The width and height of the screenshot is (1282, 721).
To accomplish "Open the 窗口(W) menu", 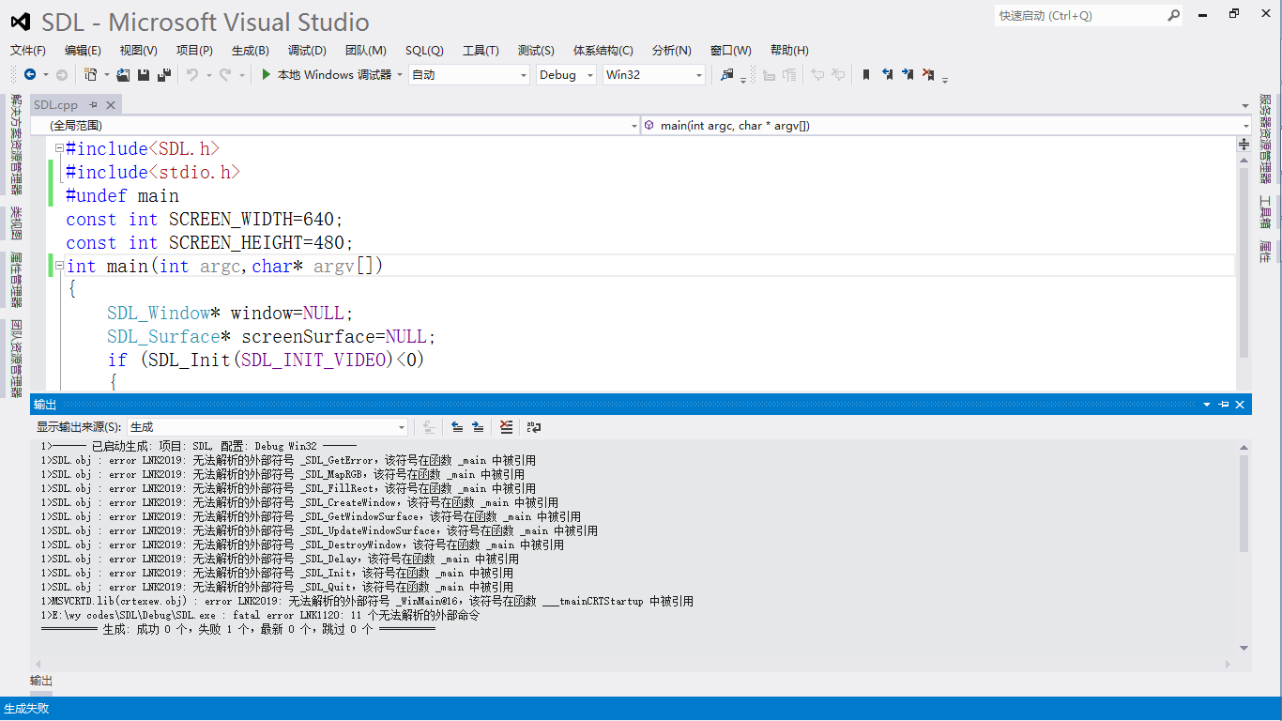I will pyautogui.click(x=730, y=50).
